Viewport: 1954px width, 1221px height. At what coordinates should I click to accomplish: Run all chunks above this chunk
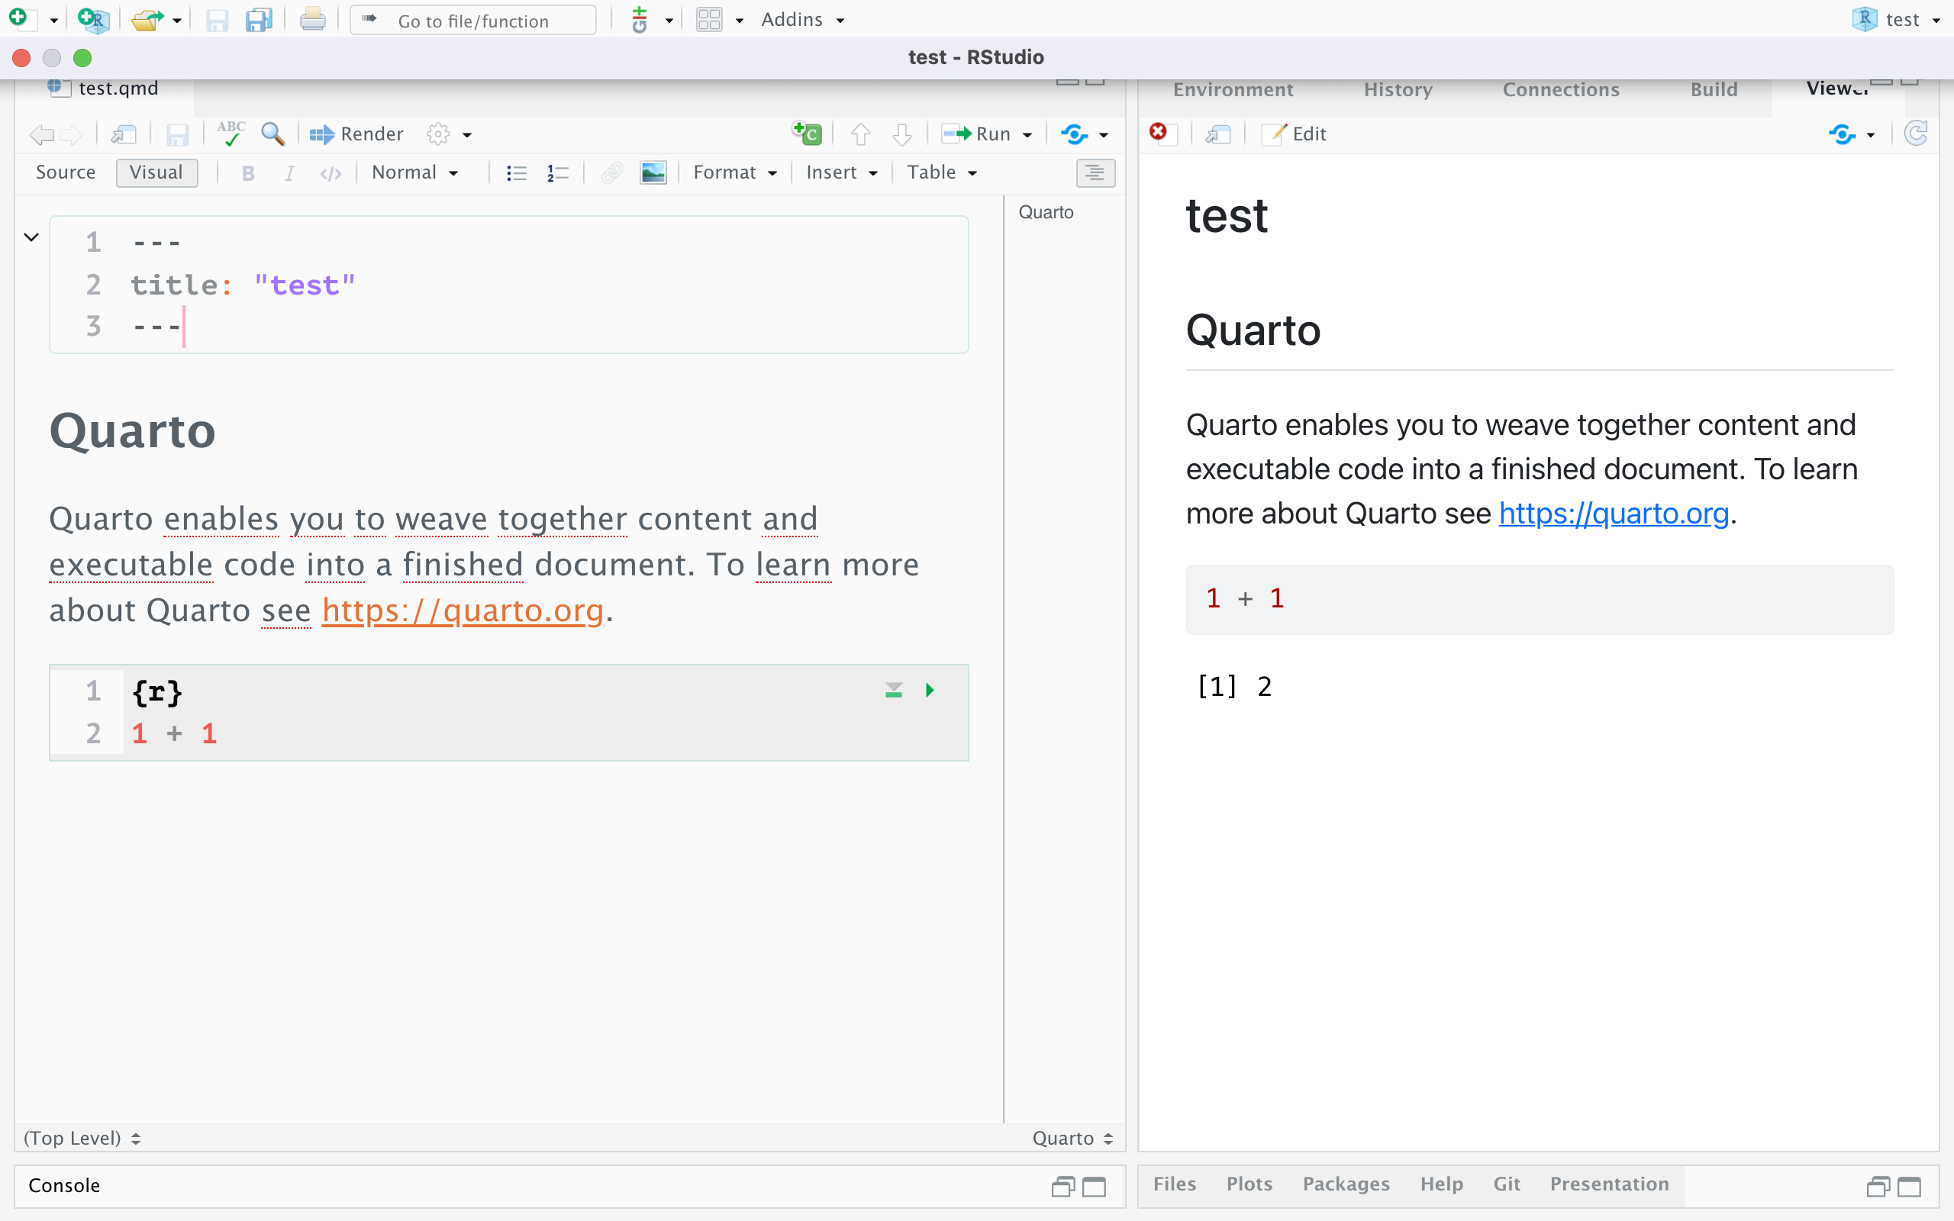pos(893,690)
